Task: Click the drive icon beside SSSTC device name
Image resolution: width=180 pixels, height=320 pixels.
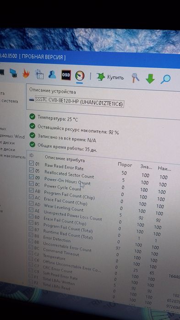Action: coord(32,100)
